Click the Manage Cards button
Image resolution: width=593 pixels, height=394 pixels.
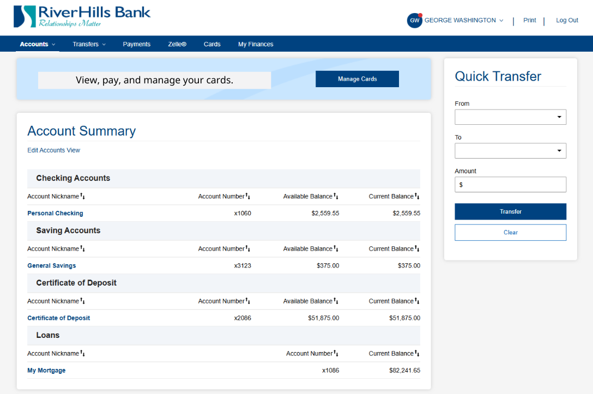[357, 79]
